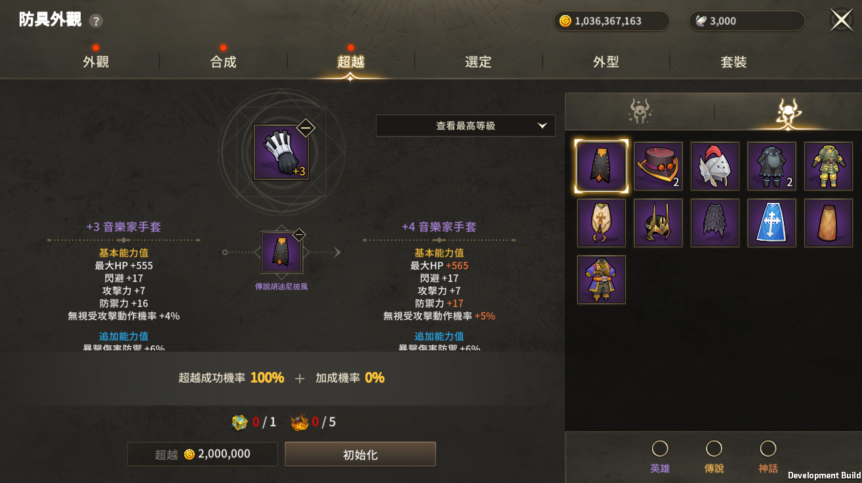This screenshot has height=483, width=862.
Task: Click the help question mark icon
Action: [96, 21]
